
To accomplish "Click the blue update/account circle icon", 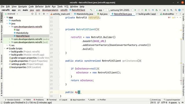I will (180, 10).
